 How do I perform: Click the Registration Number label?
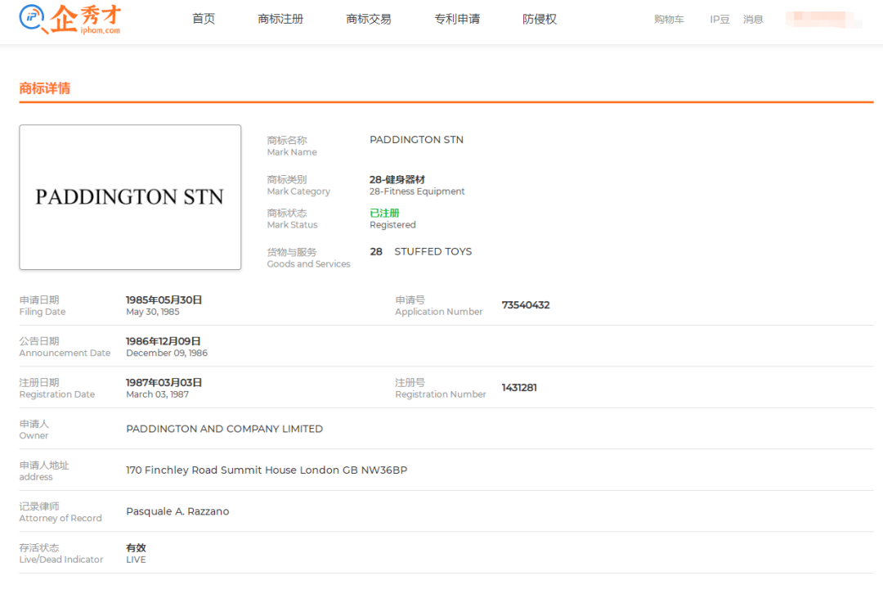coord(441,394)
